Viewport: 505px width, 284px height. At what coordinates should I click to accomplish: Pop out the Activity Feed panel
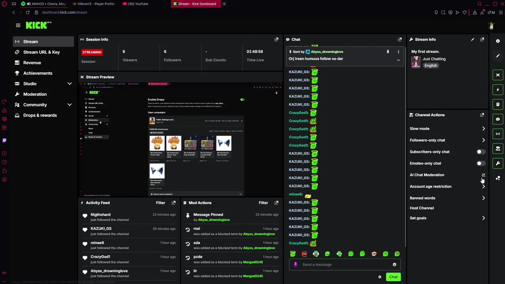point(173,203)
